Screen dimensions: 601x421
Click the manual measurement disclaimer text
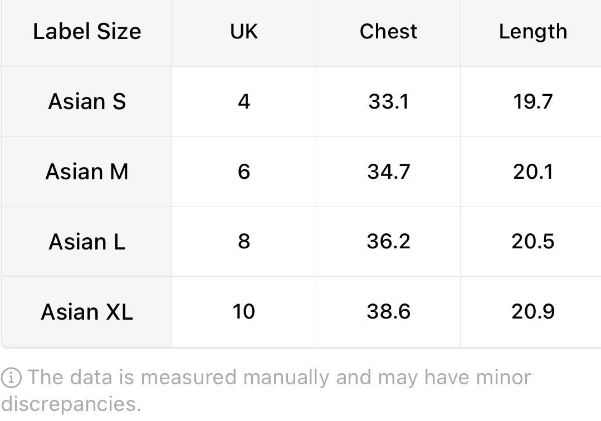[x=266, y=391]
